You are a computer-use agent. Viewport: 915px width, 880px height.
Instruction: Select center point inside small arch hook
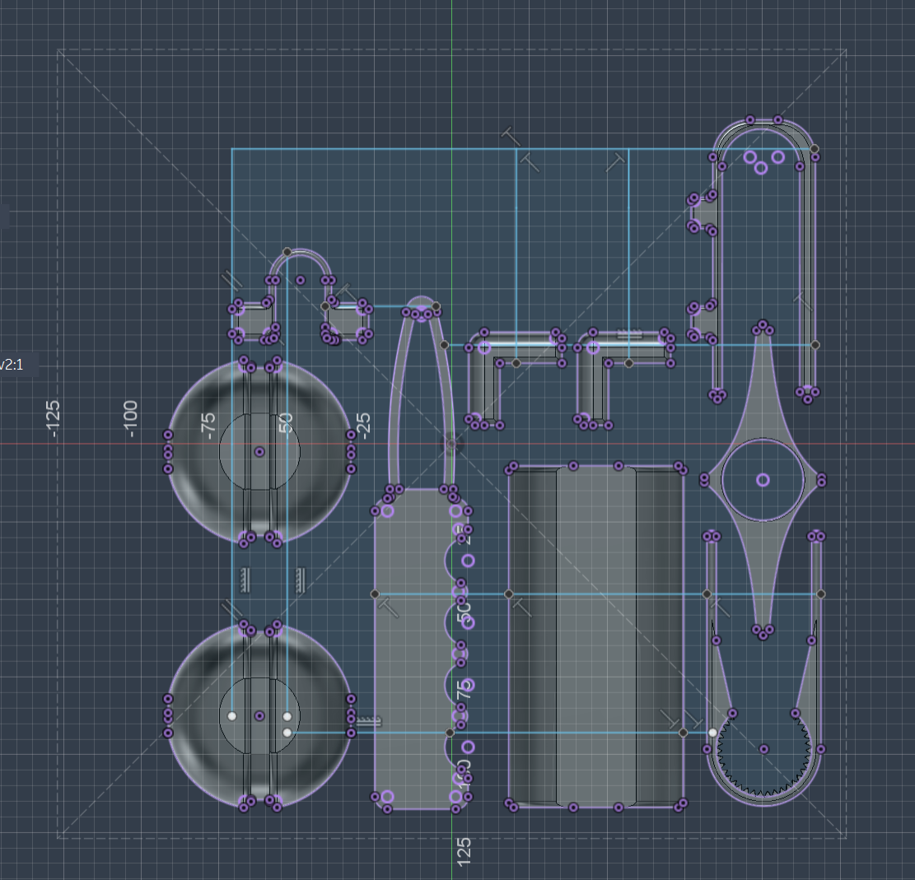(300, 281)
